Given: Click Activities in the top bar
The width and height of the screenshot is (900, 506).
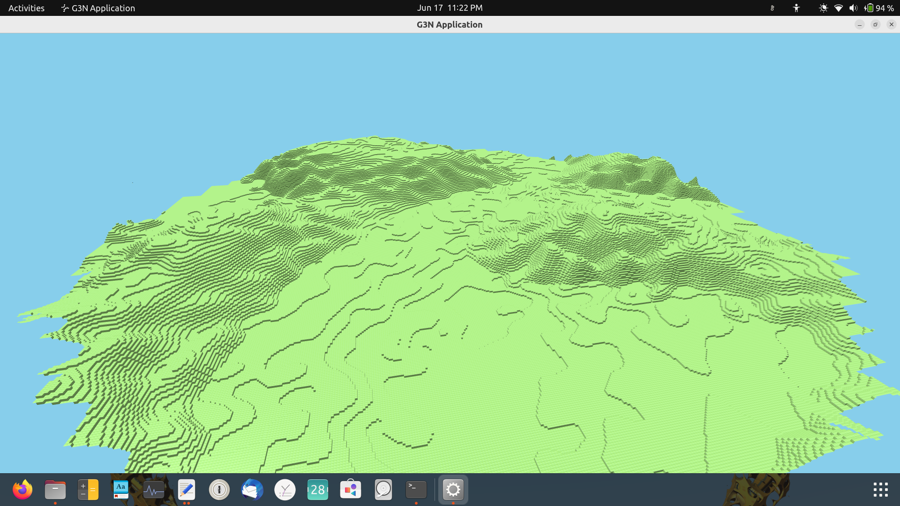Looking at the screenshot, I should point(26,8).
